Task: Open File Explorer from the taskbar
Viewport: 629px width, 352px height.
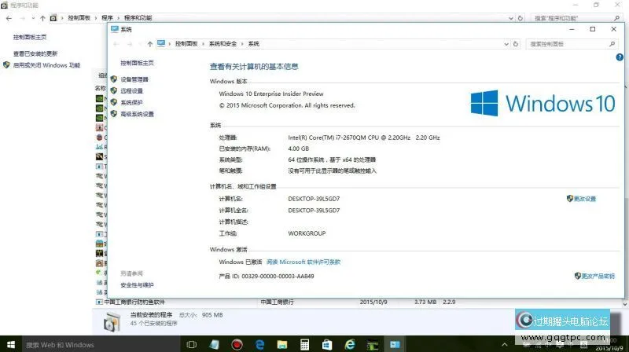Action: 282,344
